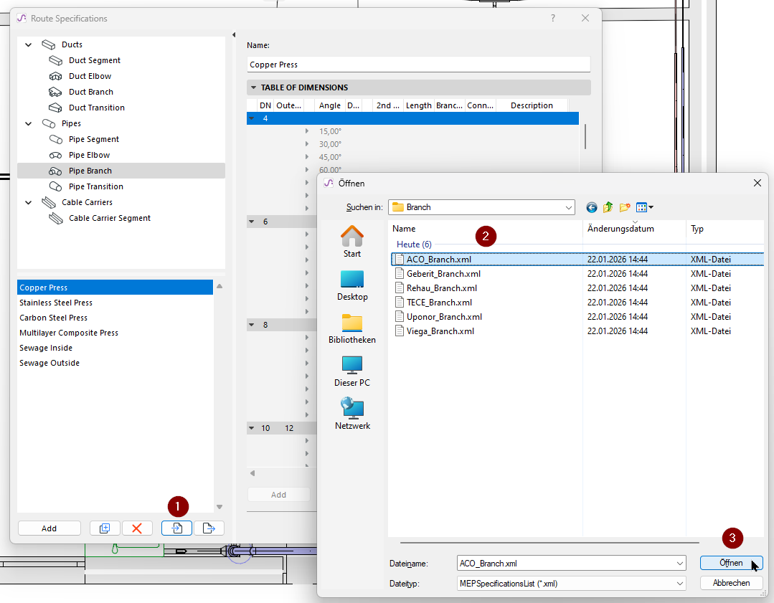Collapse the TABLE OF DIMENSIONS section

click(x=253, y=87)
